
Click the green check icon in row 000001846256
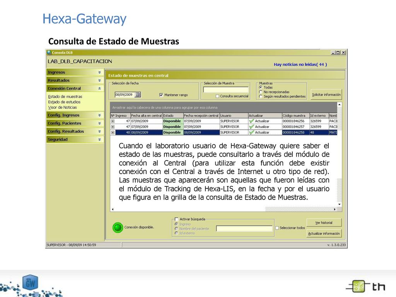pos(251,121)
